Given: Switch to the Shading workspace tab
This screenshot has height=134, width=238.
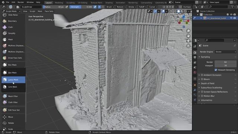Looking at the screenshot, I should click(x=109, y=3).
